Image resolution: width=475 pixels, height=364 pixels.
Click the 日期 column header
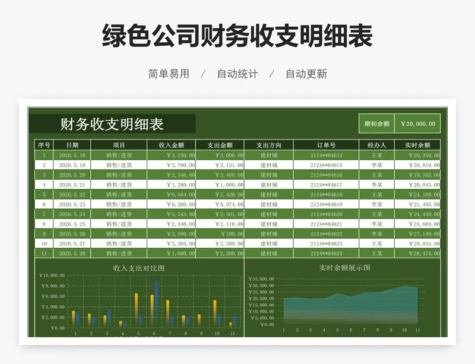(x=72, y=145)
